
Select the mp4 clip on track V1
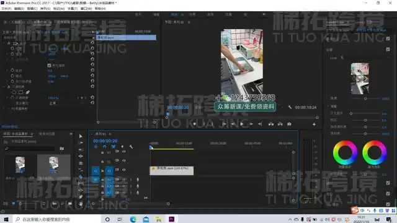[172, 171]
